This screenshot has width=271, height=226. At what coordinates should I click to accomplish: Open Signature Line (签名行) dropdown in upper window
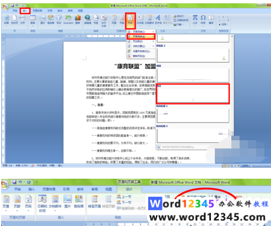(180, 16)
